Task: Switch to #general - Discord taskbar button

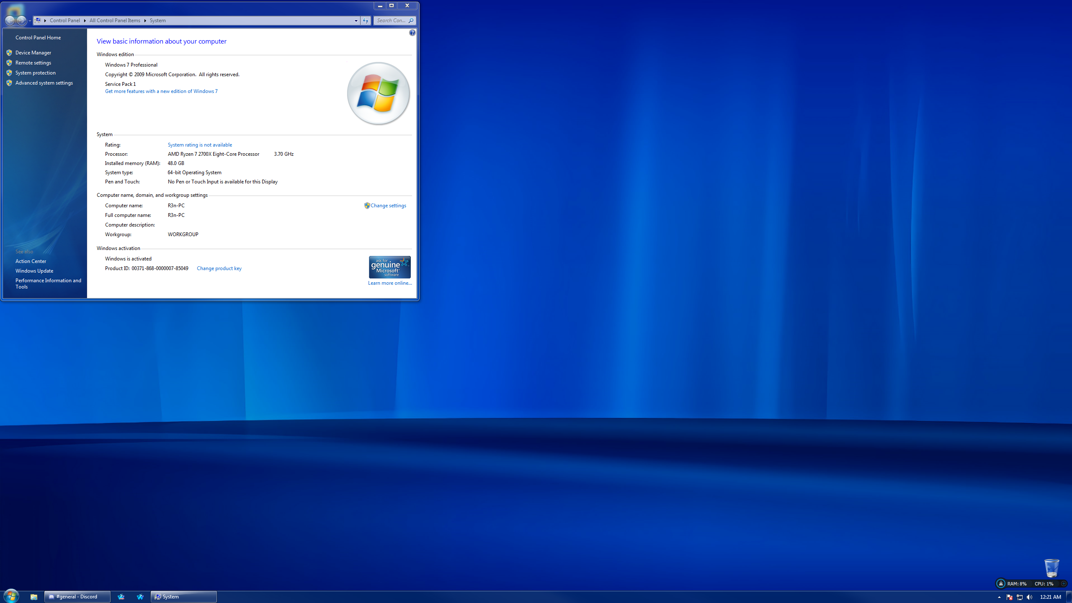Action: pos(77,597)
